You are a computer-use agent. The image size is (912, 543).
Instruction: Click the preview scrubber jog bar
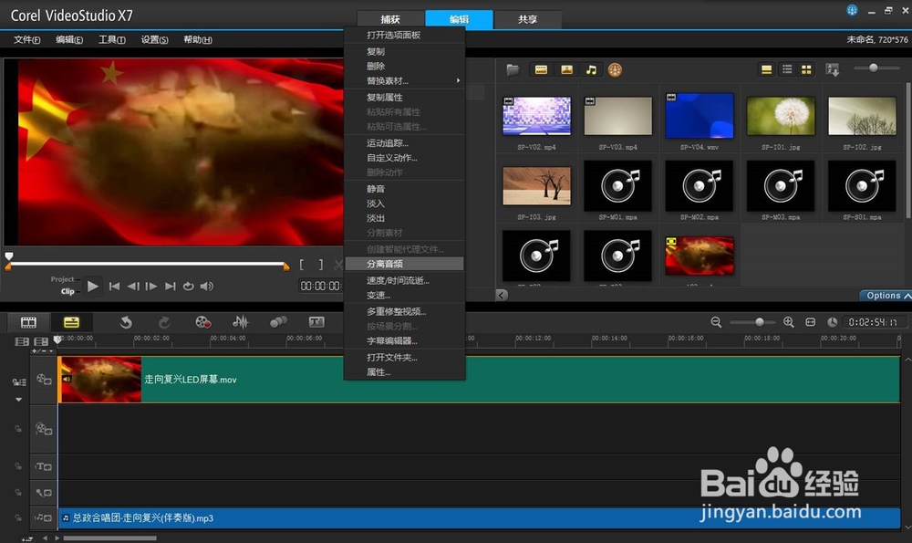[x=148, y=265]
